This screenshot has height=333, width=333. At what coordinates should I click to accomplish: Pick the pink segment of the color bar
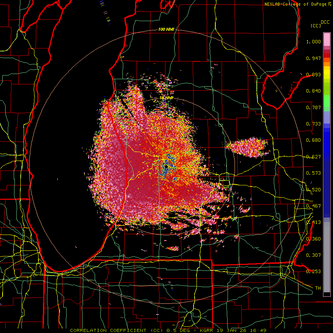click(327, 40)
